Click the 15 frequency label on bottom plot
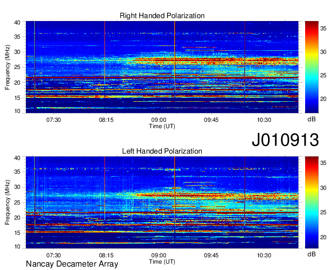Screen dimensions: 332x270 (x=17, y=233)
